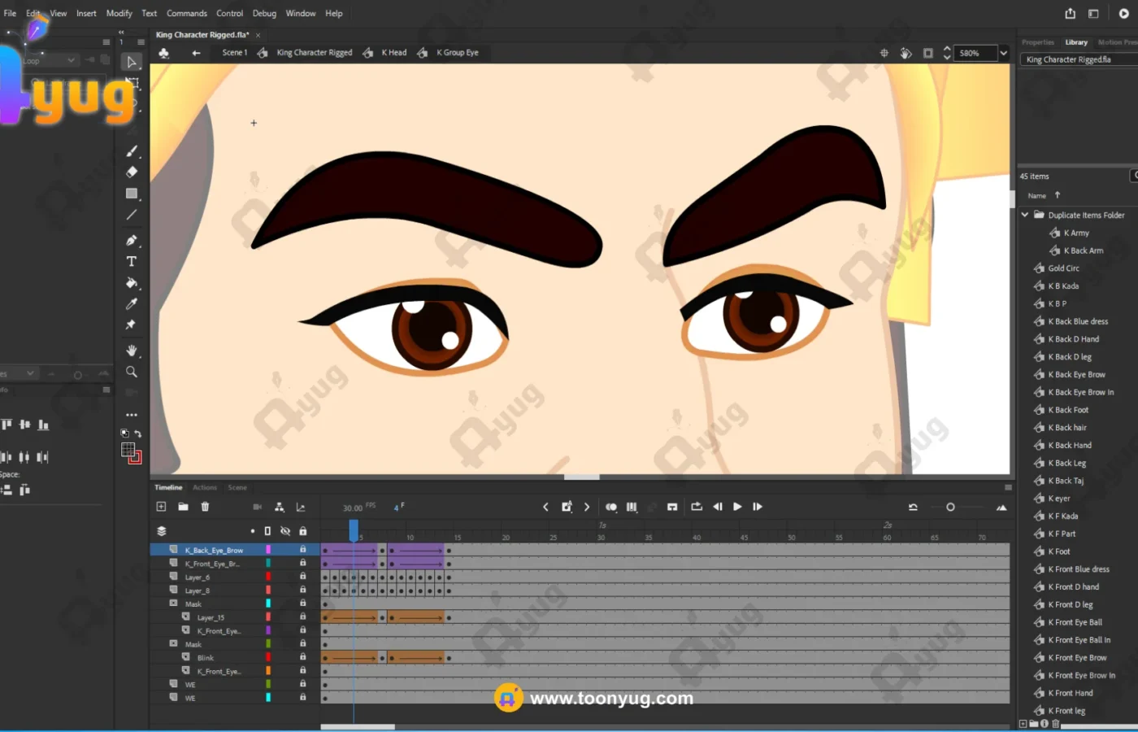Screen dimensions: 1138x732
Task: Select the Eraser tool
Action: [x=132, y=172]
